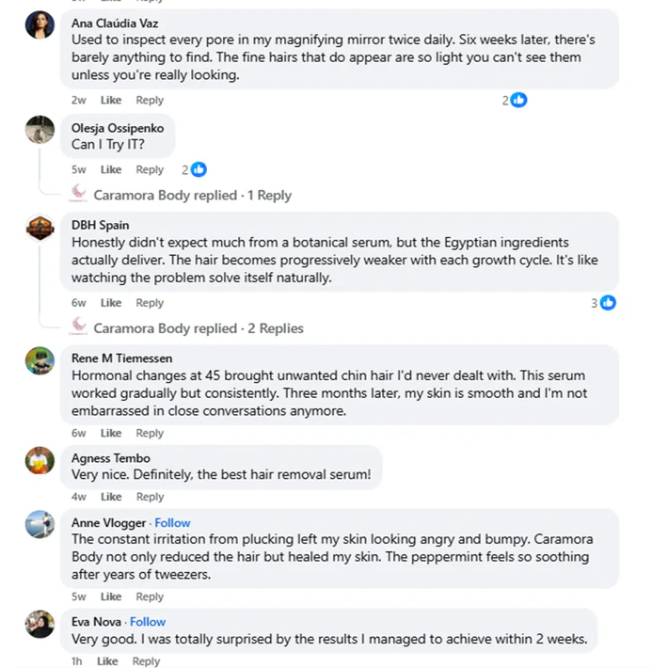Click Anne Vlogger's profile avatar
Screen dimensions: 668x668
pos(40,525)
